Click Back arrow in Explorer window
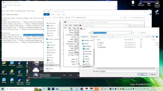163x91 pixels. [46, 18]
